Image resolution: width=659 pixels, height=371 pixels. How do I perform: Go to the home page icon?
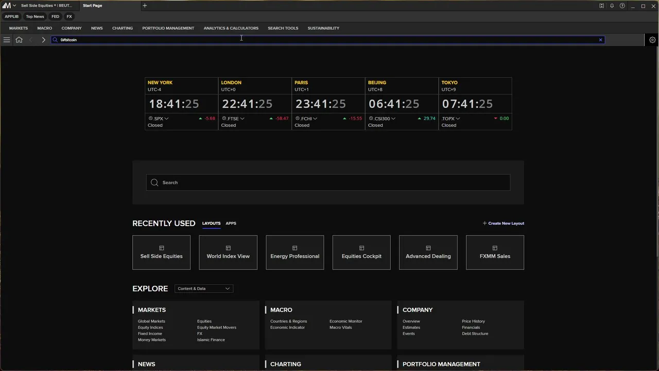pos(19,40)
